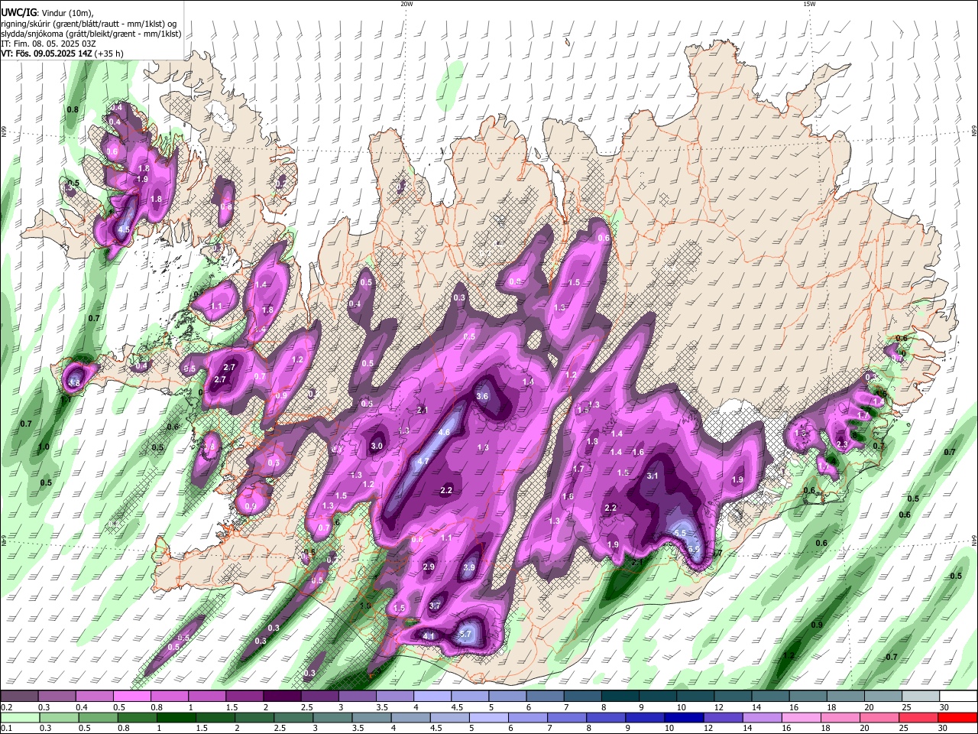Click the '20W' longitude label
This screenshot has width=978, height=734.
(406, 4)
